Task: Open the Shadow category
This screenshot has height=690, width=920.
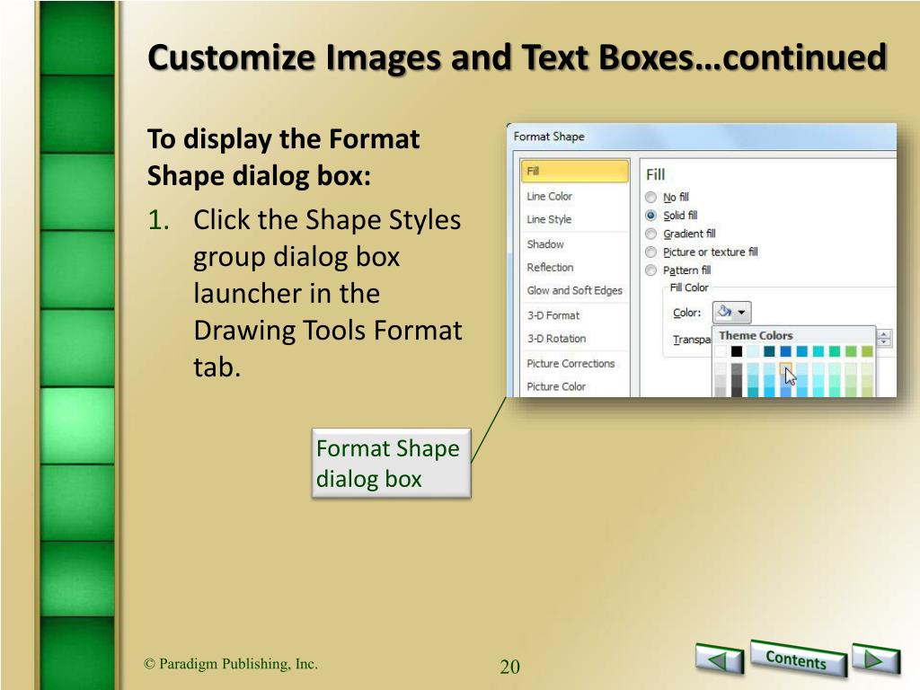Action: pos(574,244)
